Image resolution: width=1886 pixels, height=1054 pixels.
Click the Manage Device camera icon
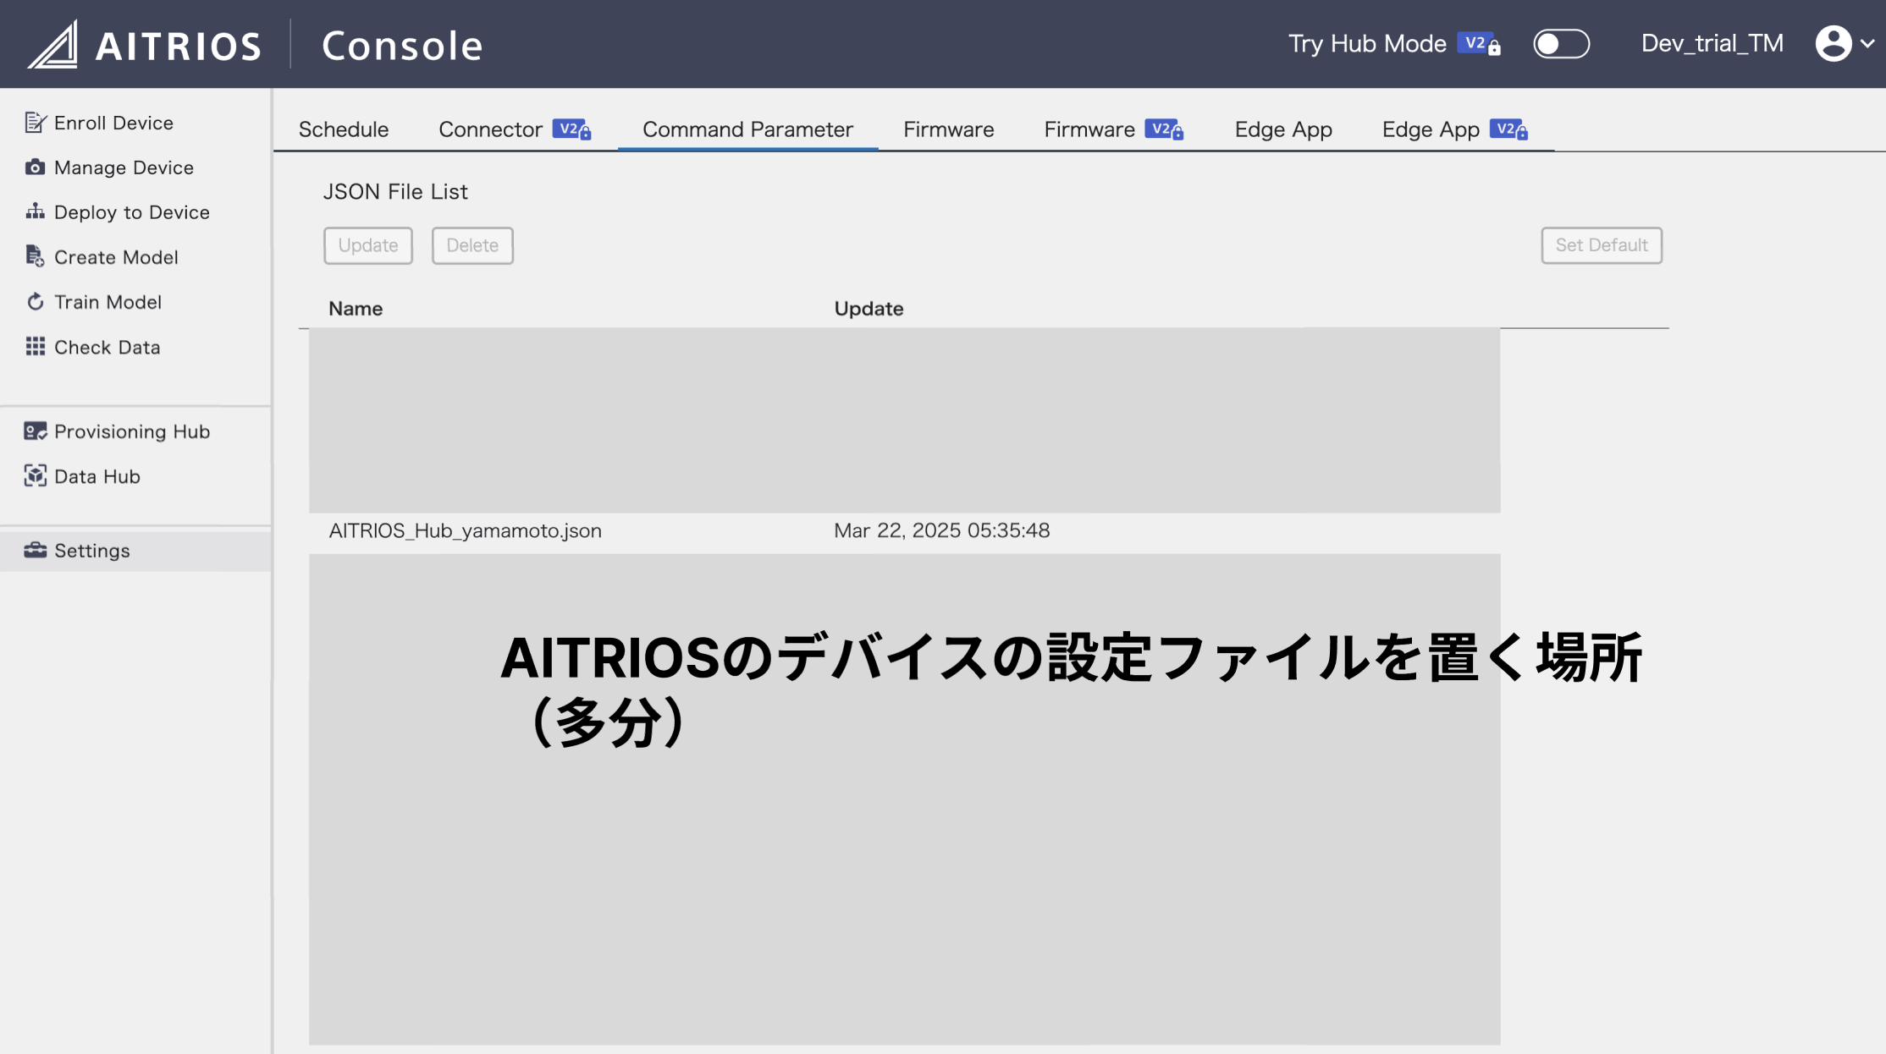(35, 167)
